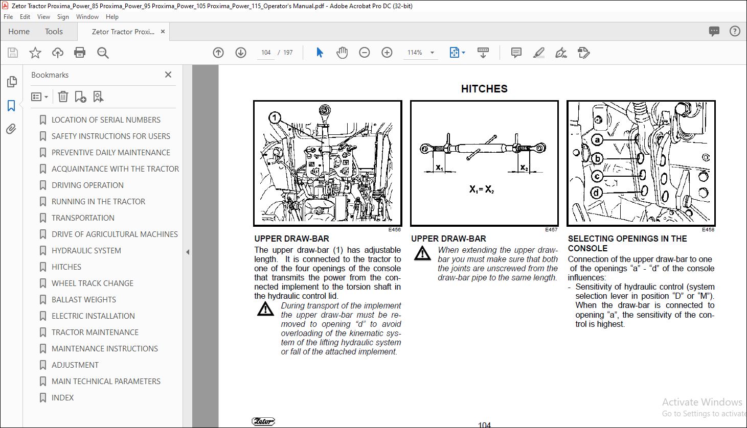Open the Help menu
This screenshot has height=428, width=747.
(112, 17)
